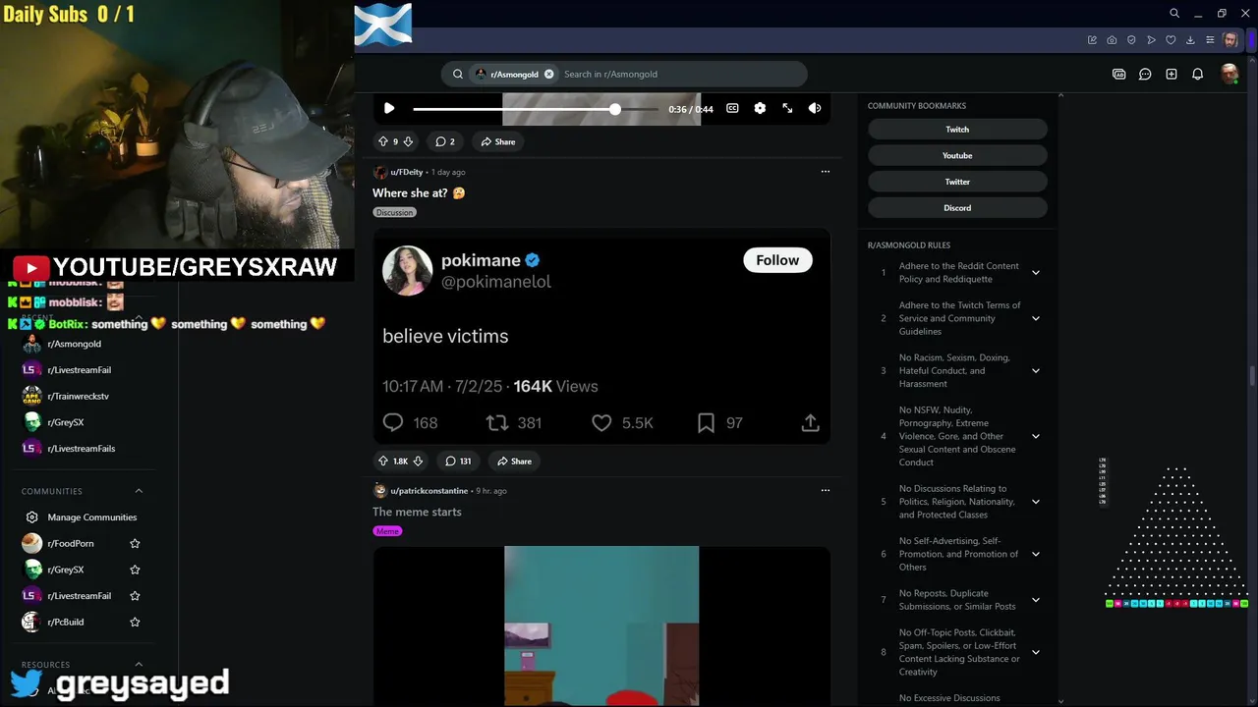Favorite r/FoodPorn with its star

coord(135,543)
